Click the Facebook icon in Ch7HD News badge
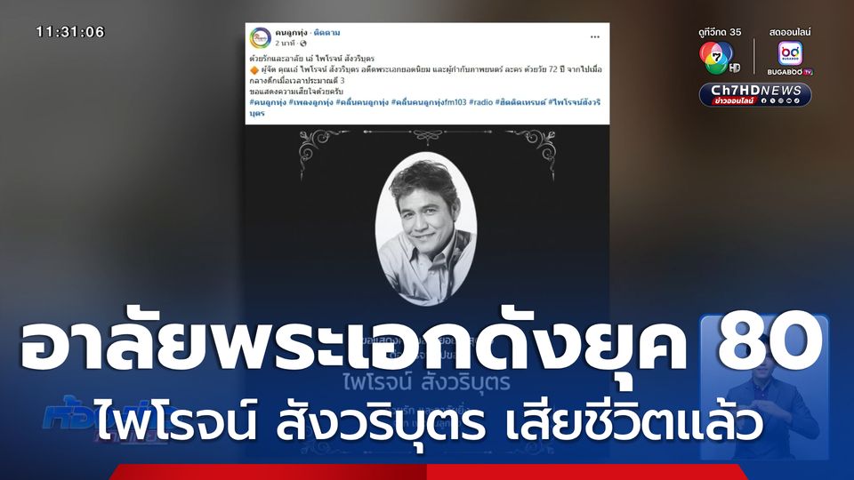 [x=763, y=100]
